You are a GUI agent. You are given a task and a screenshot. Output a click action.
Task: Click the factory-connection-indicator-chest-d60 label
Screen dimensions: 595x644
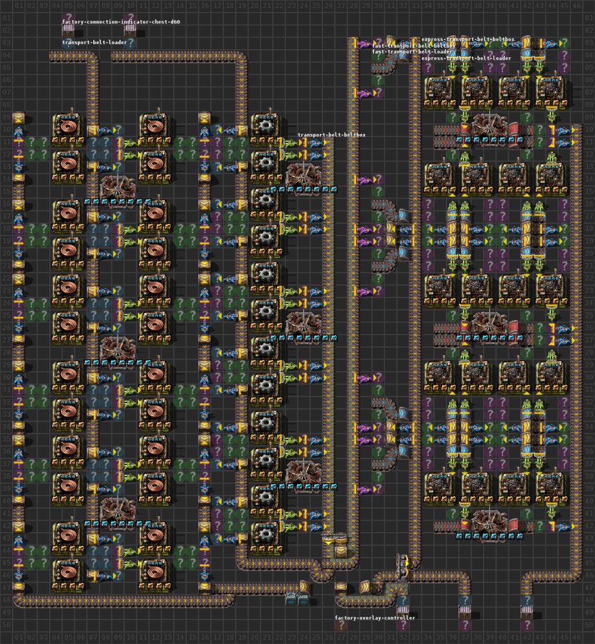pos(121,22)
